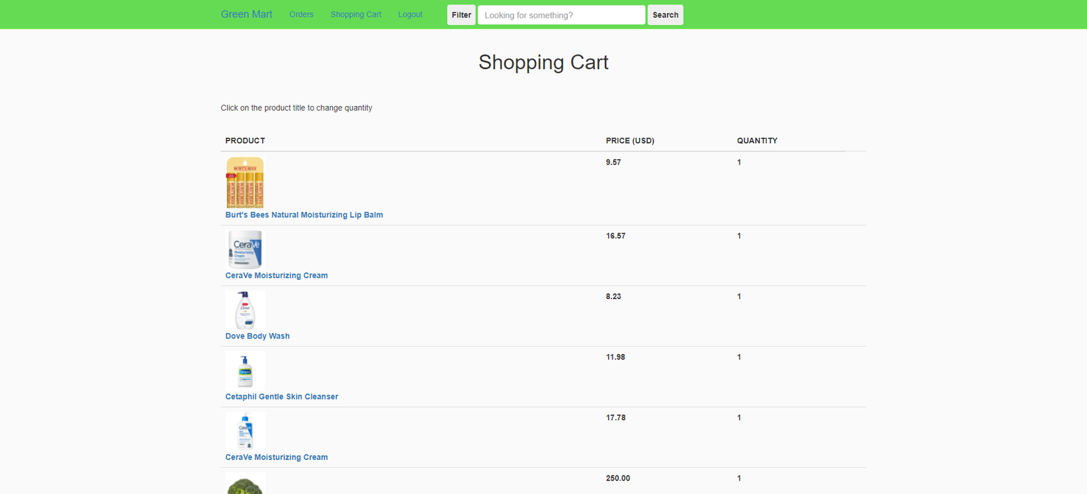
Task: Click the Cetaphil cleanser bottle image
Action: coord(245,370)
